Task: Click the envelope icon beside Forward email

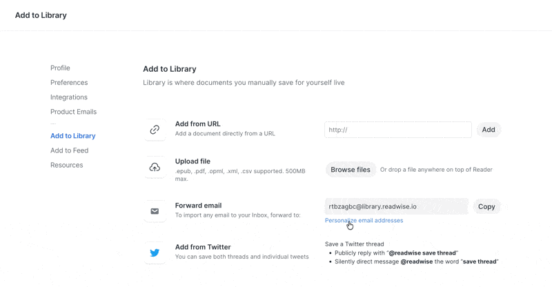Action: (155, 211)
